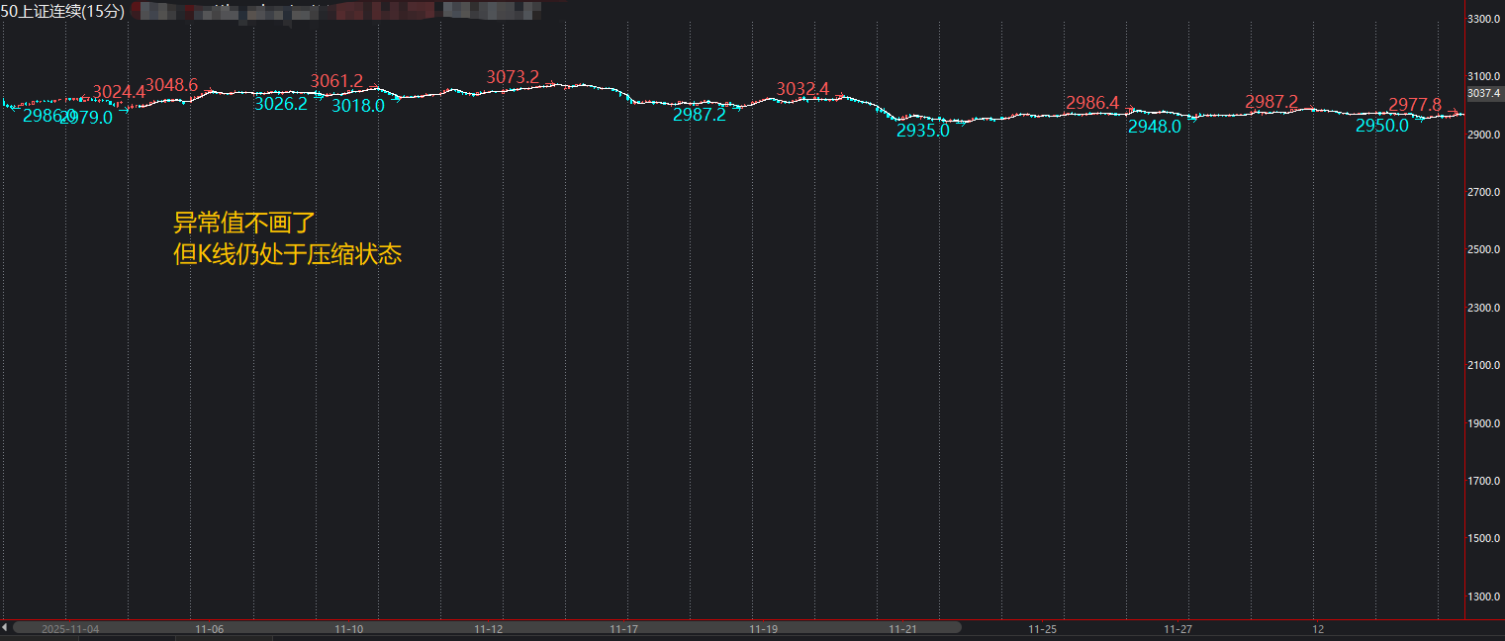Click the 2100.0 price axis label
This screenshot has width=1505, height=641.
1485,366
